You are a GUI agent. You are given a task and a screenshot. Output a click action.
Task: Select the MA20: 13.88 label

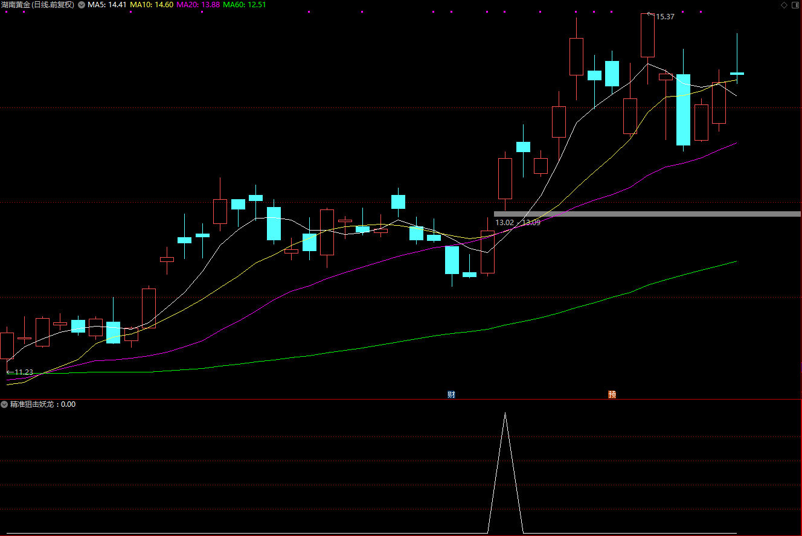[x=198, y=5]
